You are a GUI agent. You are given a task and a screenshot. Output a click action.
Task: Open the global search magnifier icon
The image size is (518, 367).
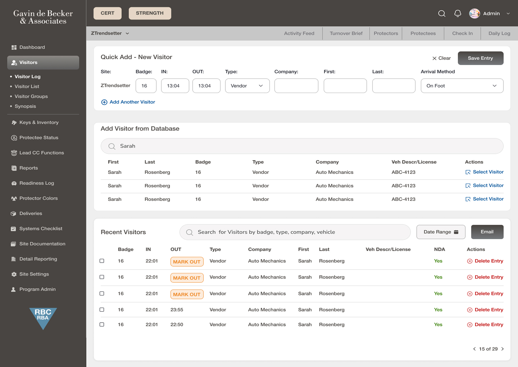(x=442, y=14)
